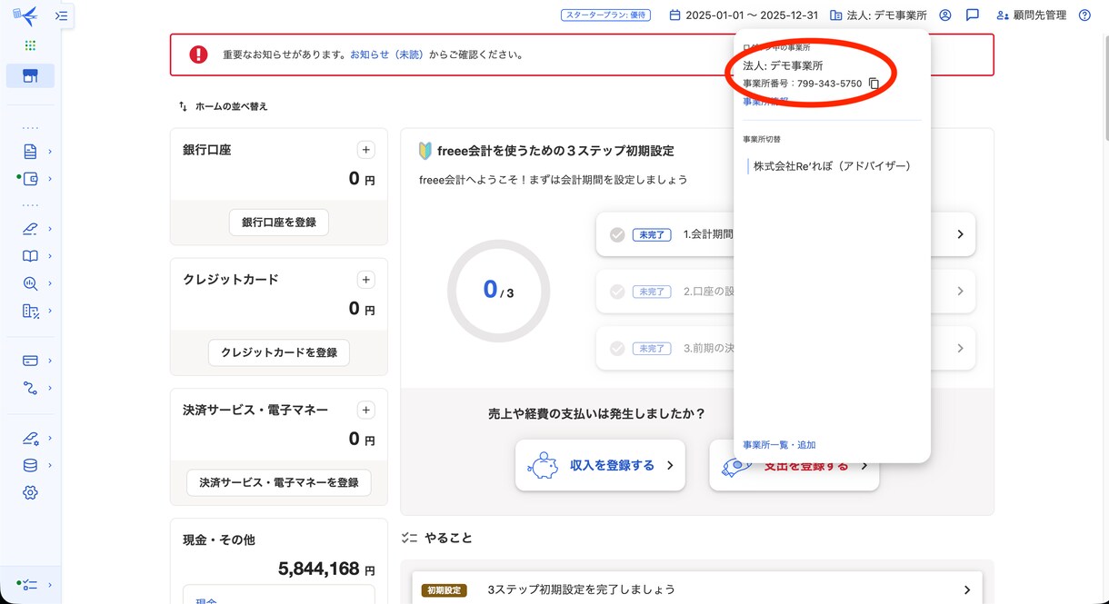This screenshot has width=1109, height=604.
Task: Open 顧問先管理 in the header
Action: (x=1031, y=15)
